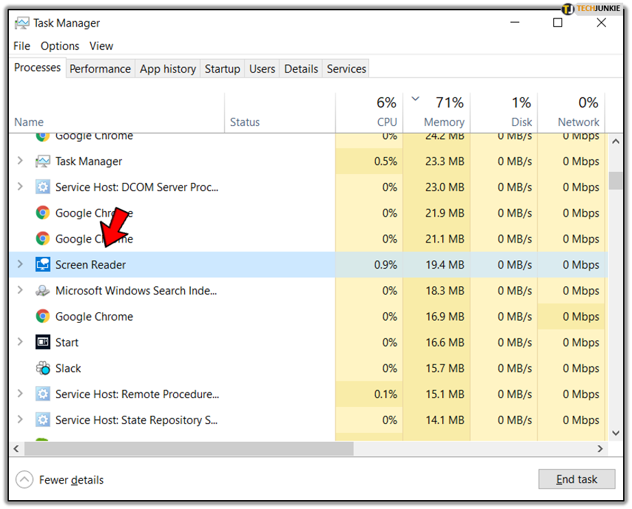Open the File menu
This screenshot has width=632, height=509.
pos(22,46)
